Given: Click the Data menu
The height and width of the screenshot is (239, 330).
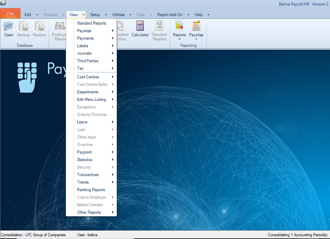Looking at the screenshot, I should click(x=141, y=15).
